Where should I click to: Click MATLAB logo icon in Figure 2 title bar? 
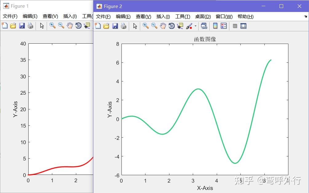pyautogui.click(x=99, y=6)
